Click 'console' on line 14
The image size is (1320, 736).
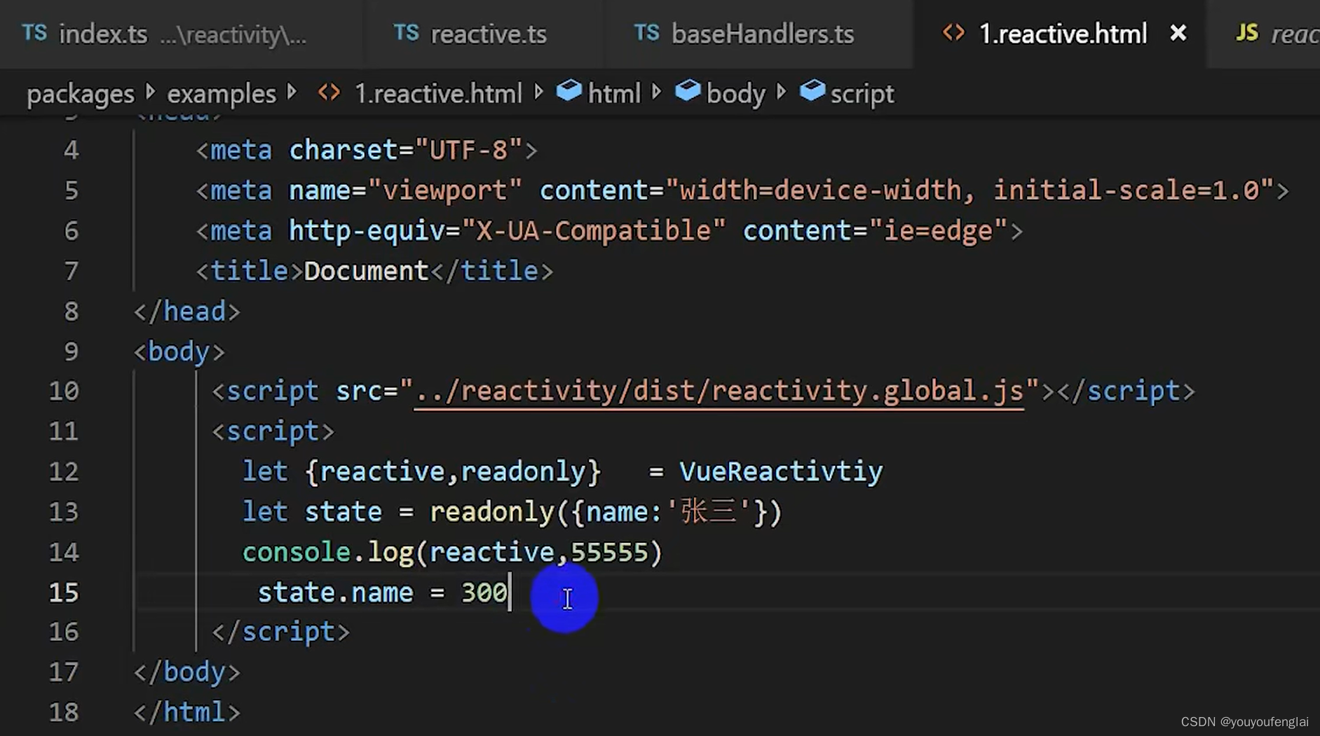click(x=297, y=553)
